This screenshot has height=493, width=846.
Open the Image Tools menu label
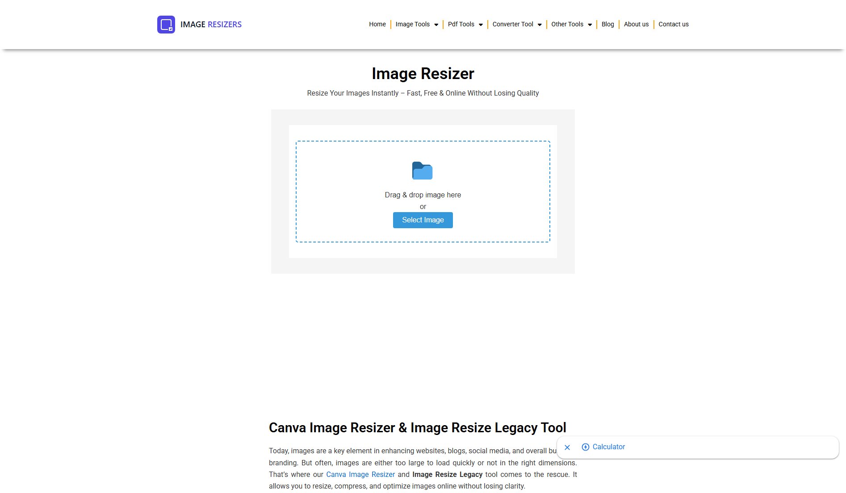coord(412,25)
